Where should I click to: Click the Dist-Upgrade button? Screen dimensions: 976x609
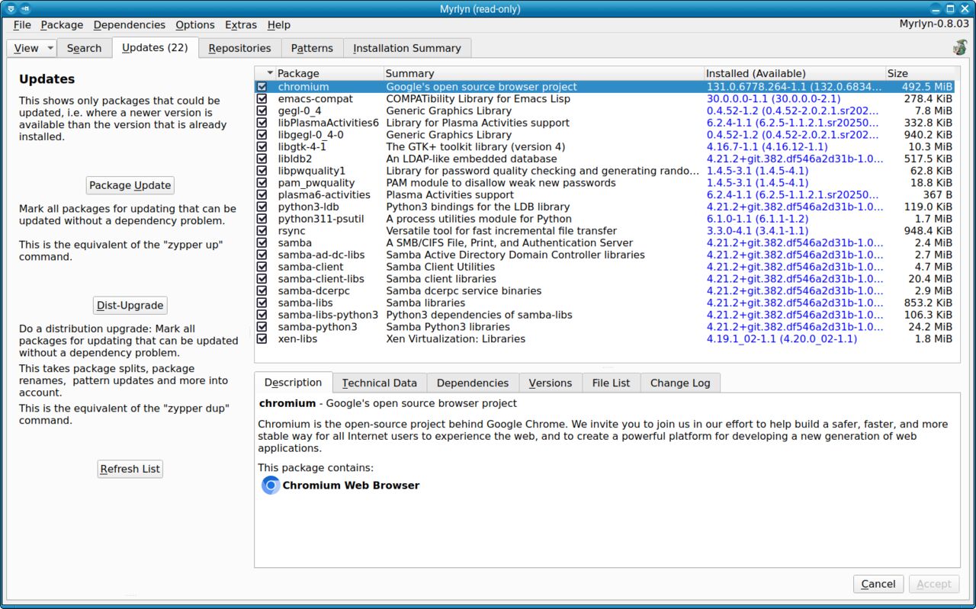pos(130,306)
